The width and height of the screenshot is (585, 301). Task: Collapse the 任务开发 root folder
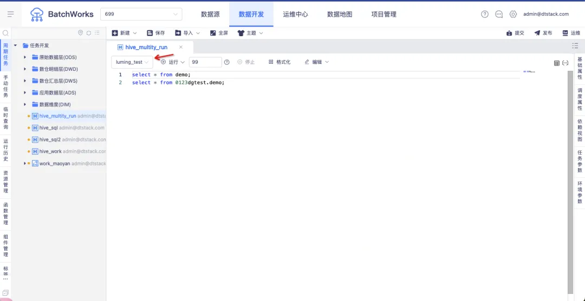tap(15, 45)
